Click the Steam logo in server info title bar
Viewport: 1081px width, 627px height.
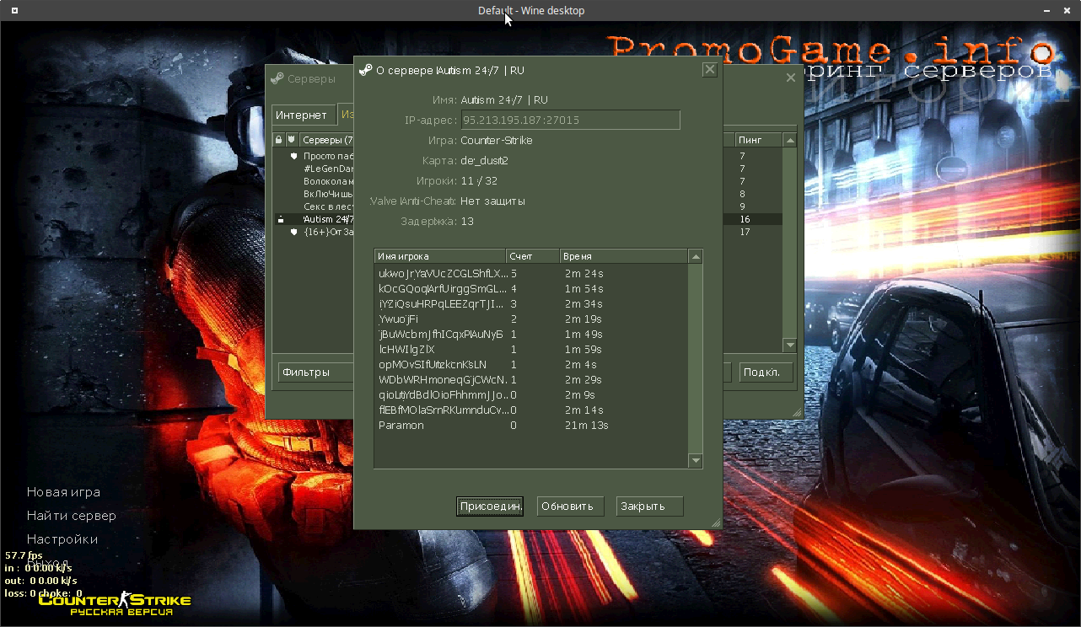365,71
